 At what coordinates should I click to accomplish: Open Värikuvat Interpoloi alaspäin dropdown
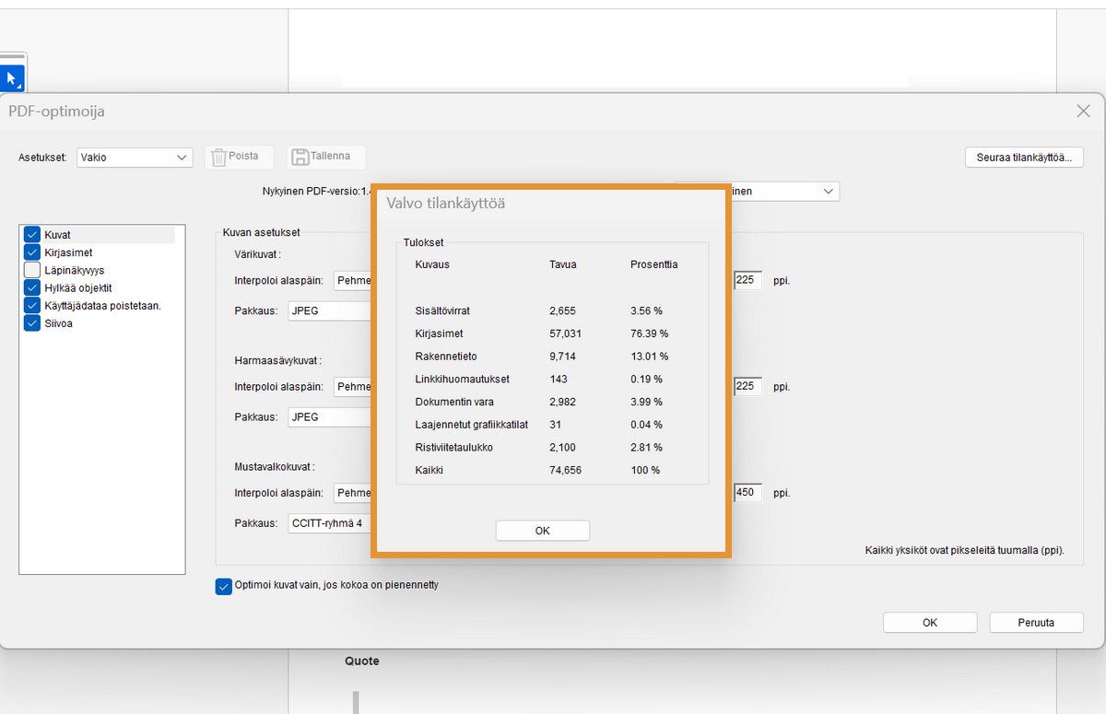(x=352, y=280)
